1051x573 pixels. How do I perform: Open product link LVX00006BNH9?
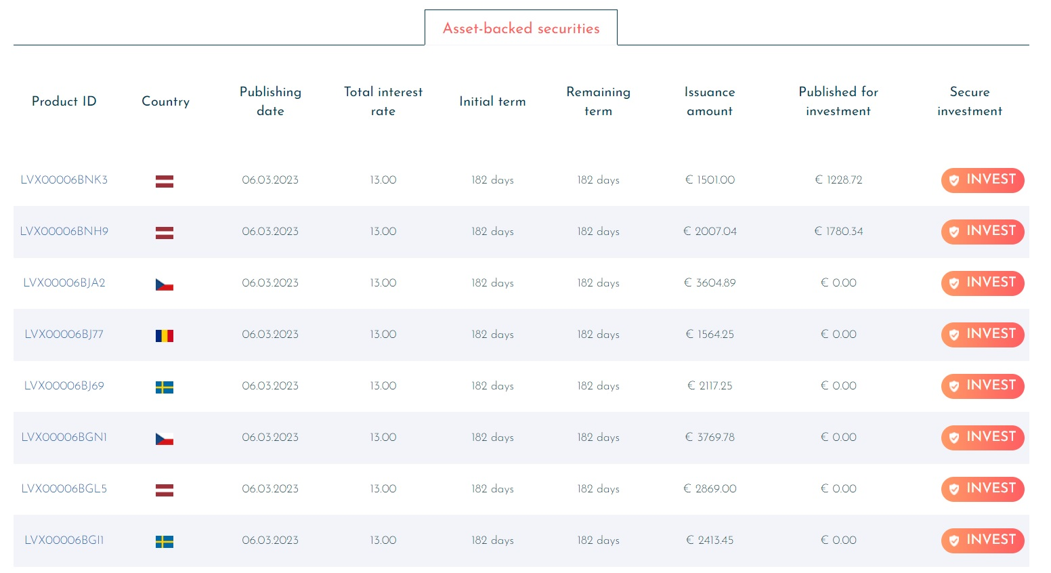64,232
